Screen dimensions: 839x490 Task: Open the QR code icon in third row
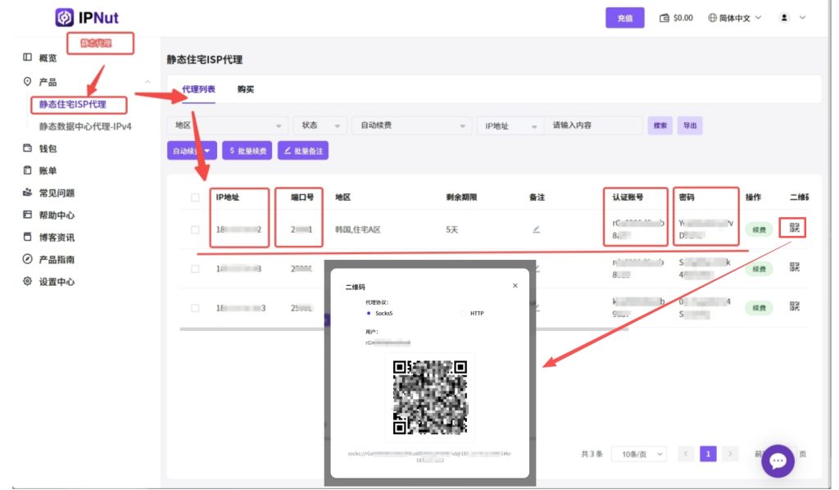[793, 306]
